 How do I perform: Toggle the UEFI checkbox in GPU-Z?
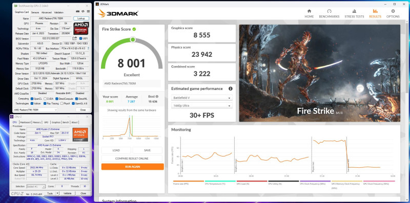coord(80,39)
